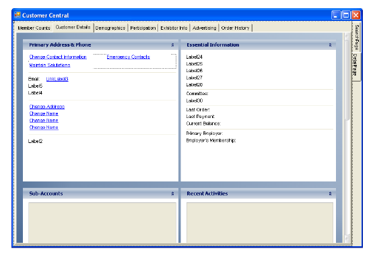Image resolution: width=373 pixels, height=257 pixels.
Task: Collapse the Recent Activities panel
Action: (330, 194)
